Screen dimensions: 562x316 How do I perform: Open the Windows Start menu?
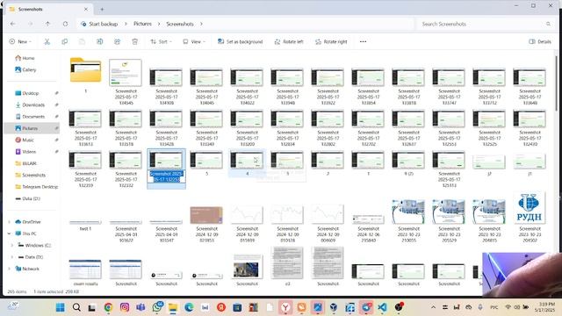click(x=61, y=307)
